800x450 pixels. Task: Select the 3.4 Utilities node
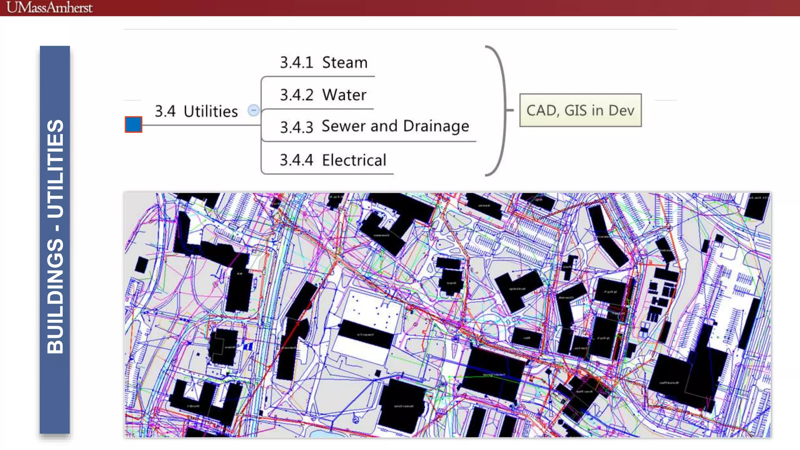(196, 111)
